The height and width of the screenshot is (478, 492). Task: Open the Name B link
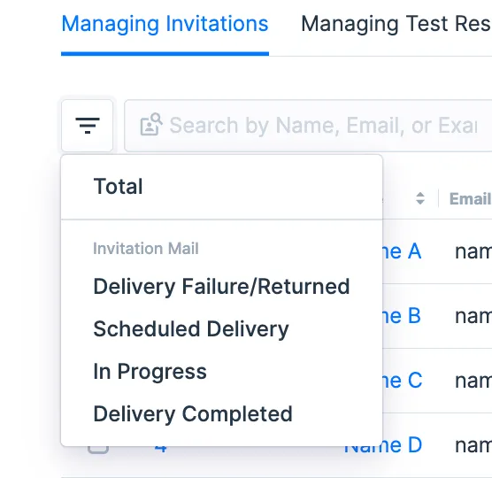click(402, 316)
